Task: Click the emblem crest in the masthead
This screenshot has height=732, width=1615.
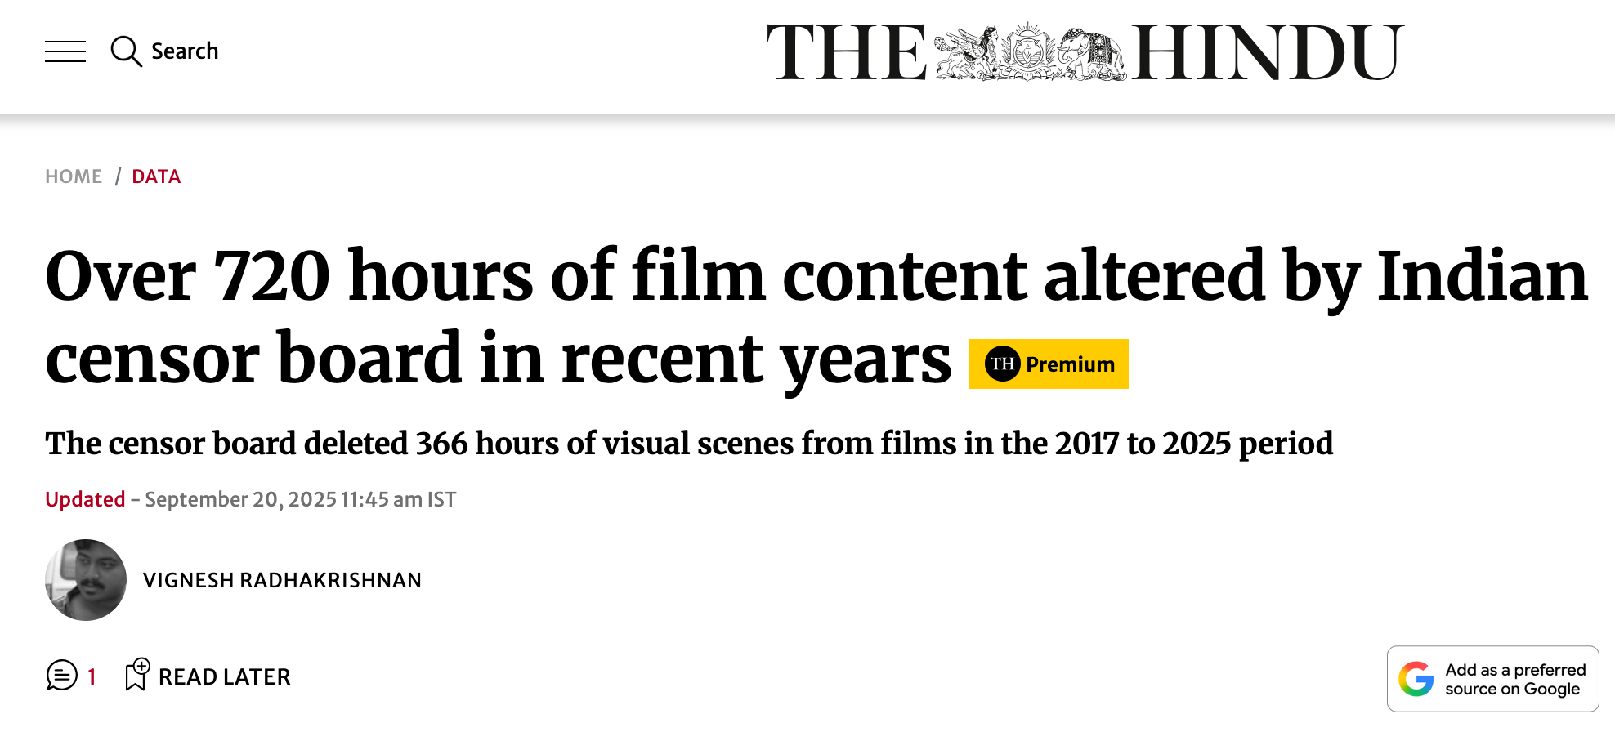Action: click(x=1029, y=53)
